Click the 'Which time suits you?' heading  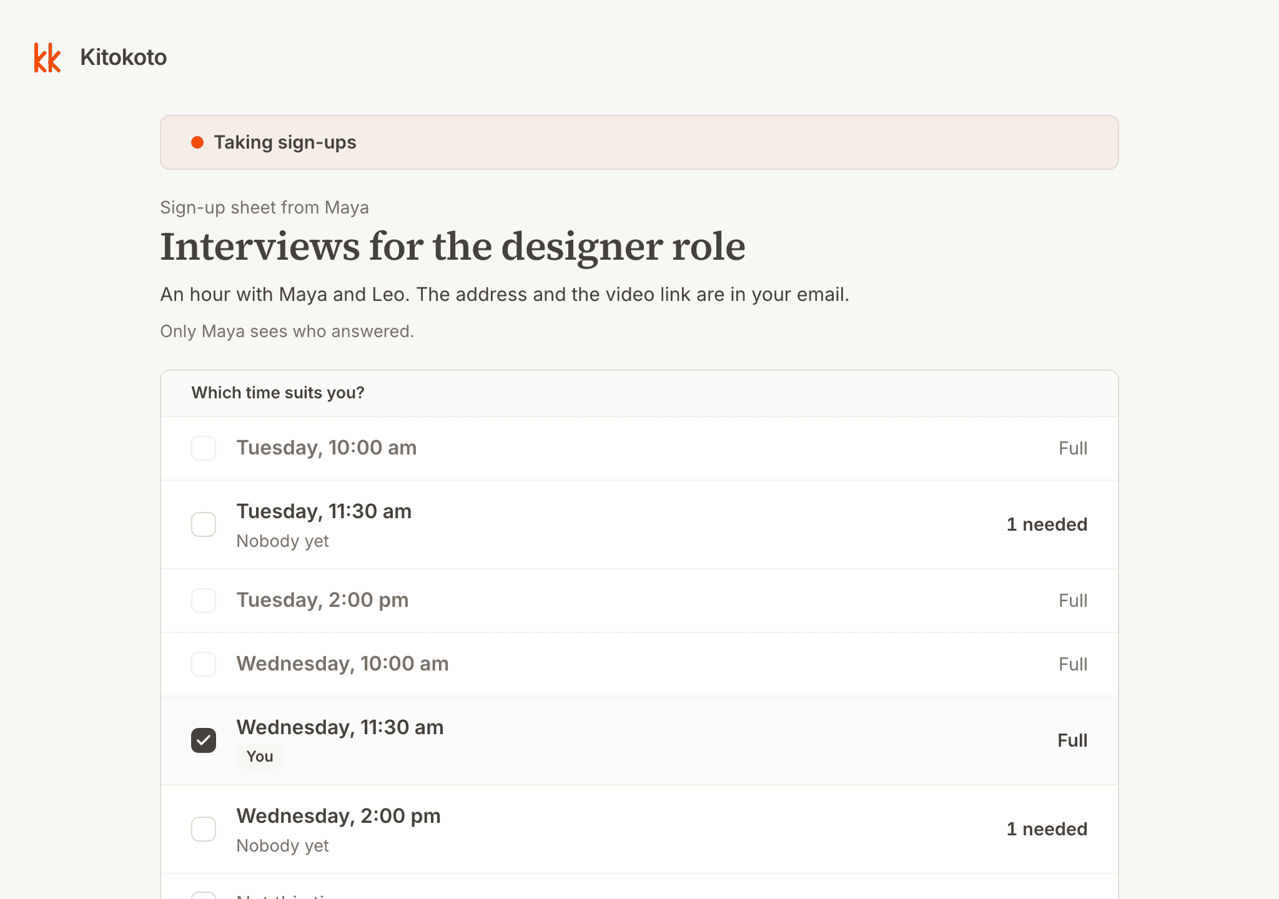pos(278,393)
